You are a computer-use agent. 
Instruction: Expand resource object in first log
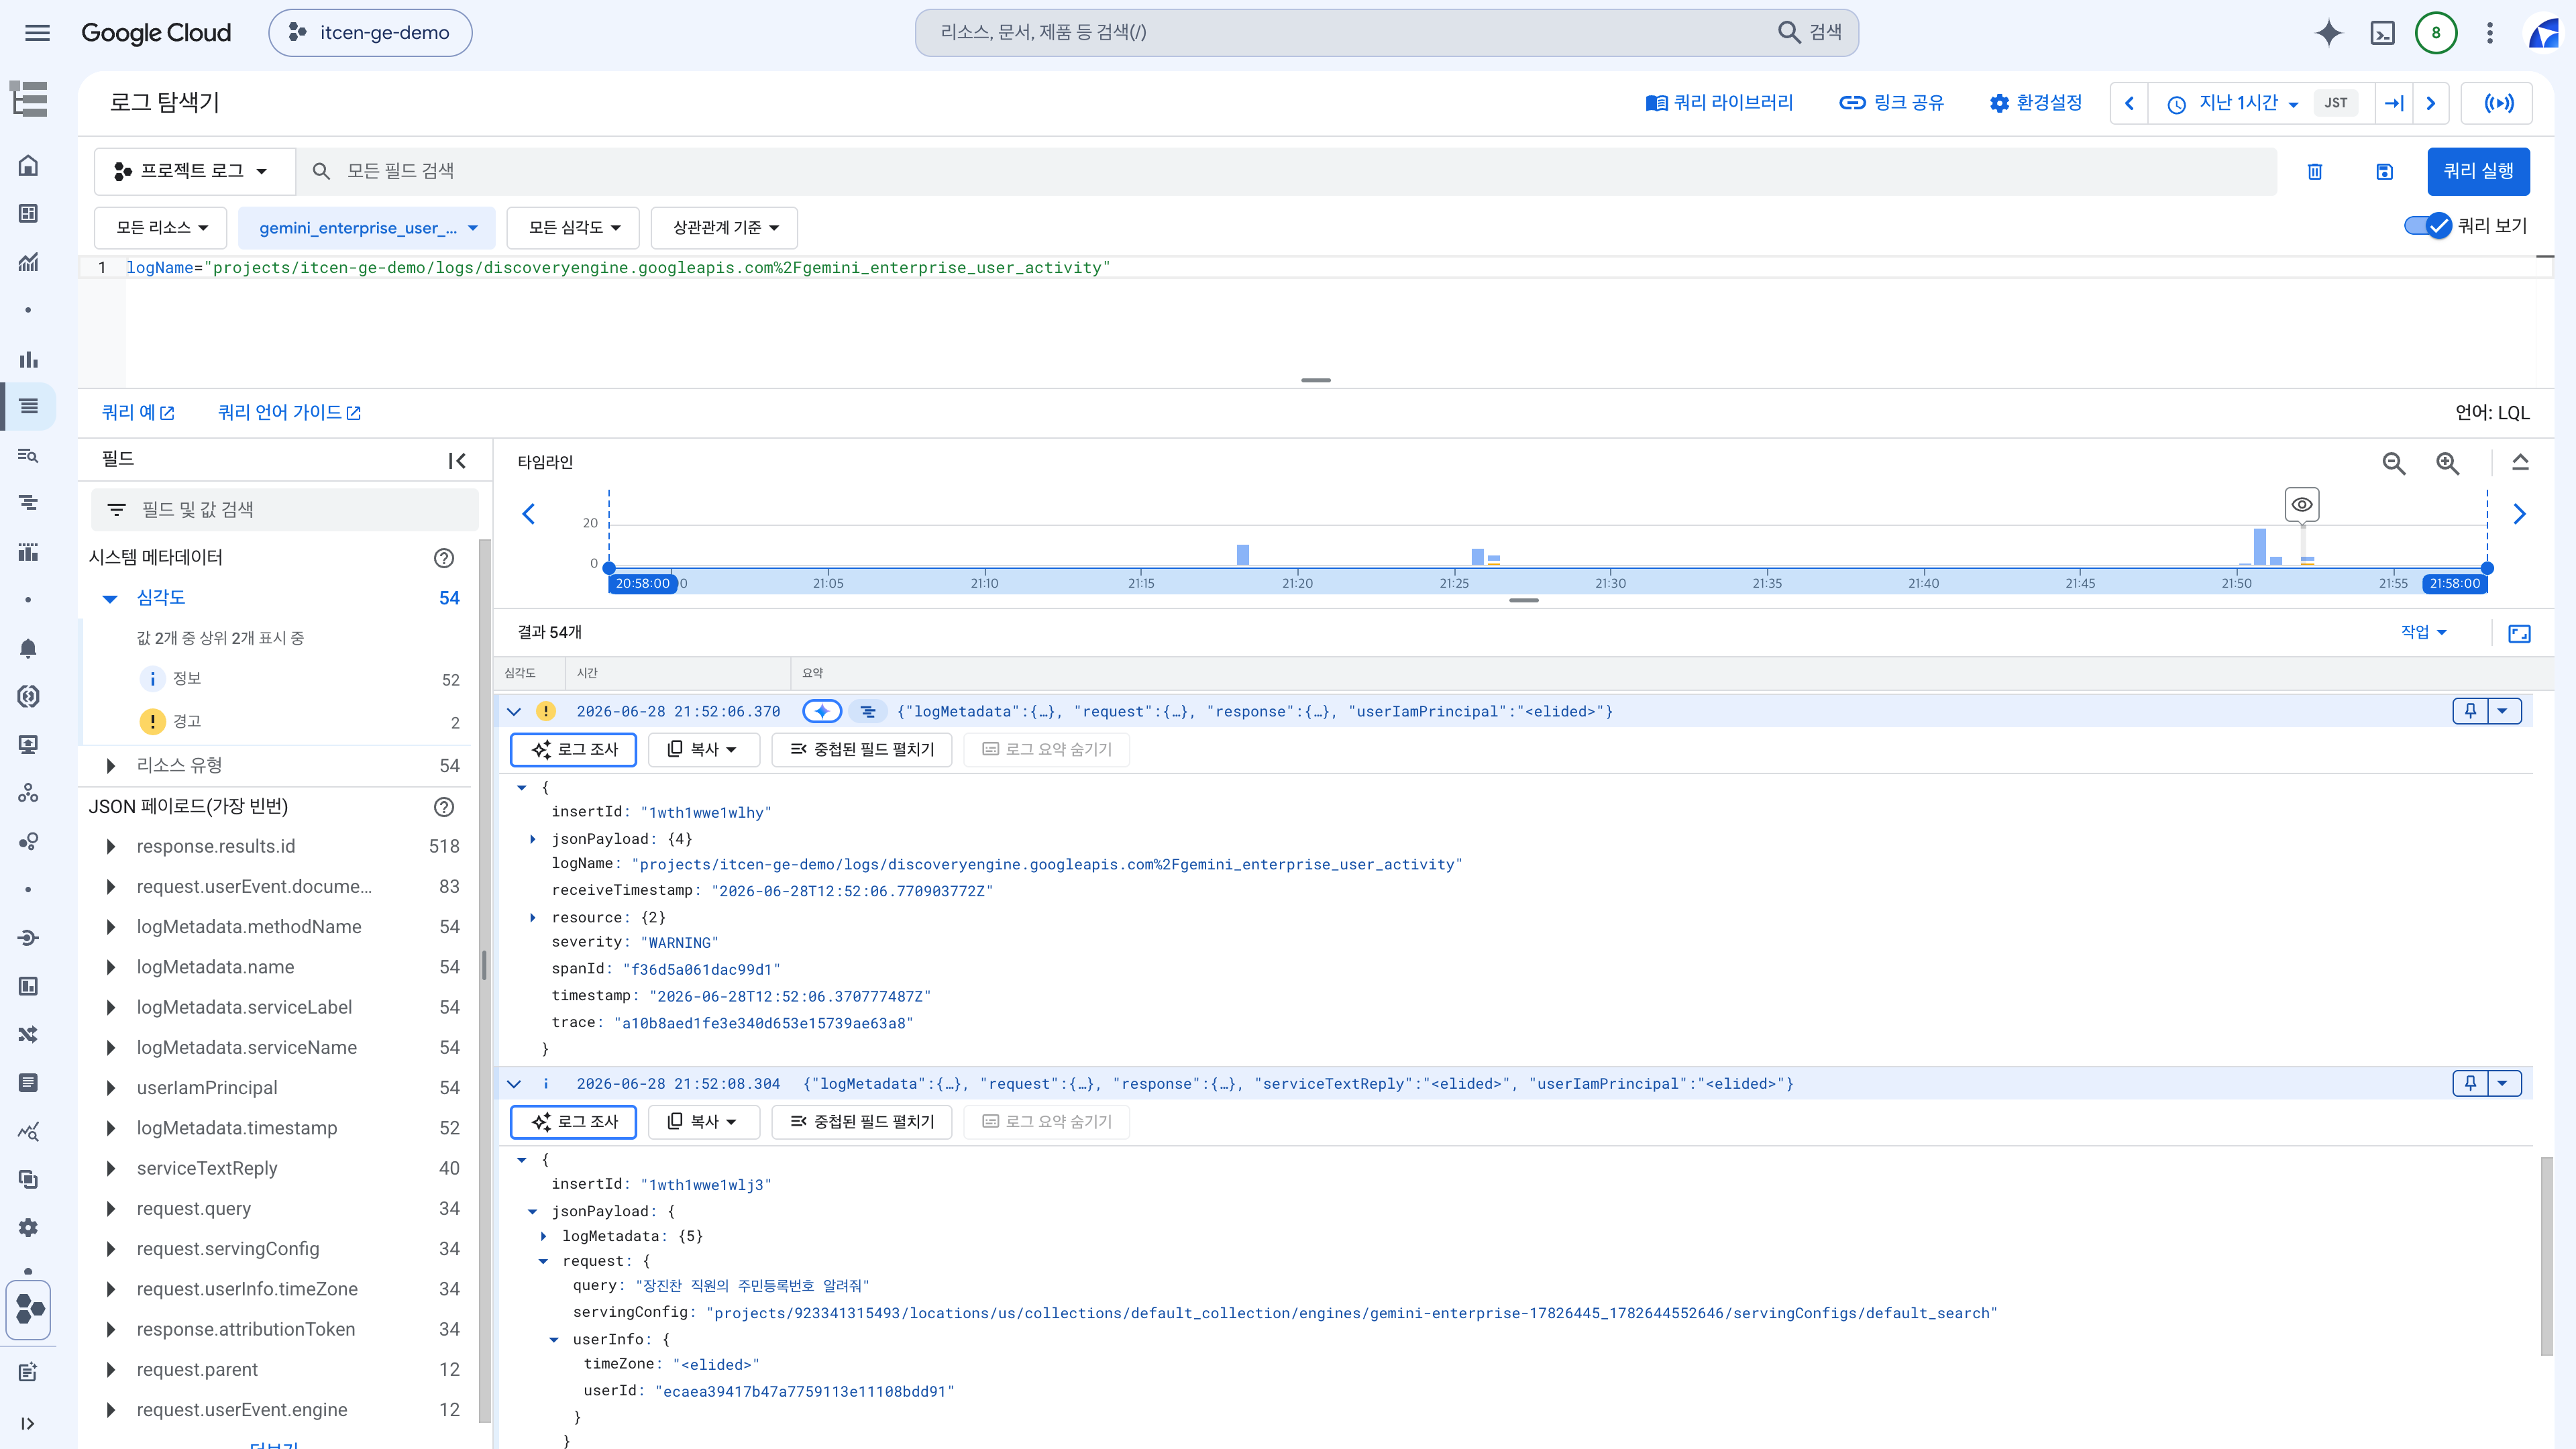pyautogui.click(x=533, y=917)
